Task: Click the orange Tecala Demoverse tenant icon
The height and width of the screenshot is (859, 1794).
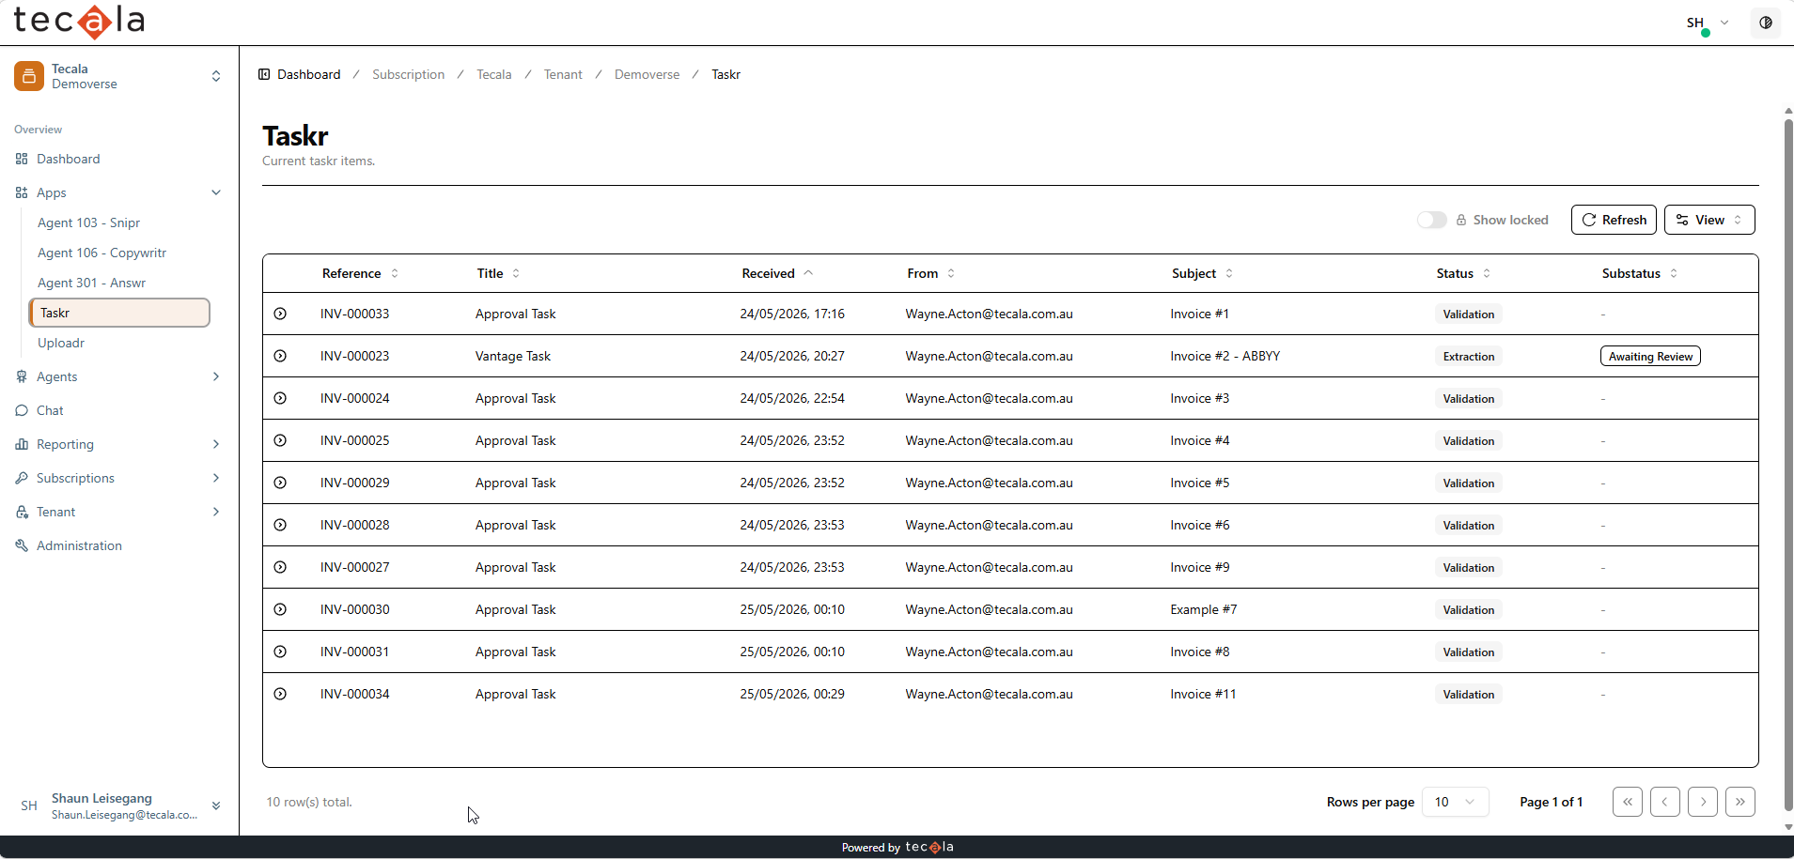Action: [29, 76]
